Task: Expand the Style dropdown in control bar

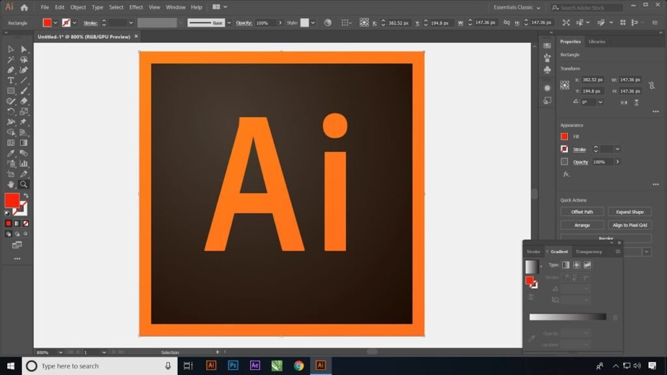Action: (x=313, y=23)
